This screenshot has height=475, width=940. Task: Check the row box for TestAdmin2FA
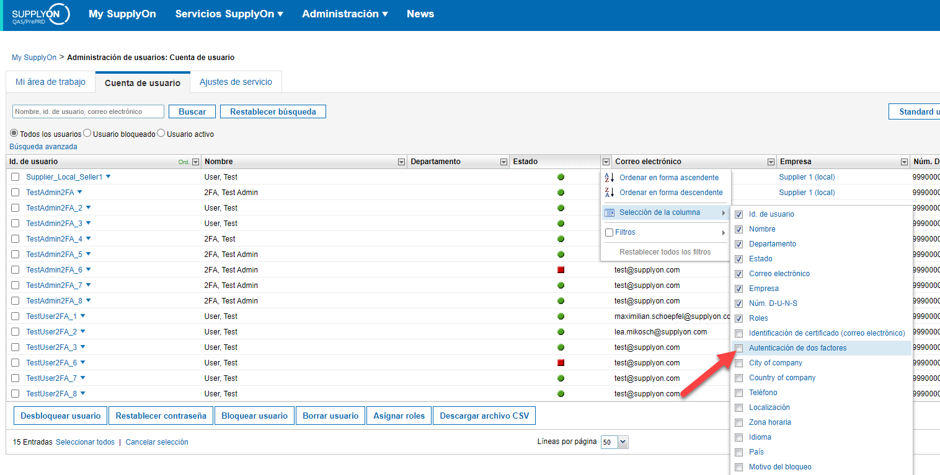click(x=16, y=193)
